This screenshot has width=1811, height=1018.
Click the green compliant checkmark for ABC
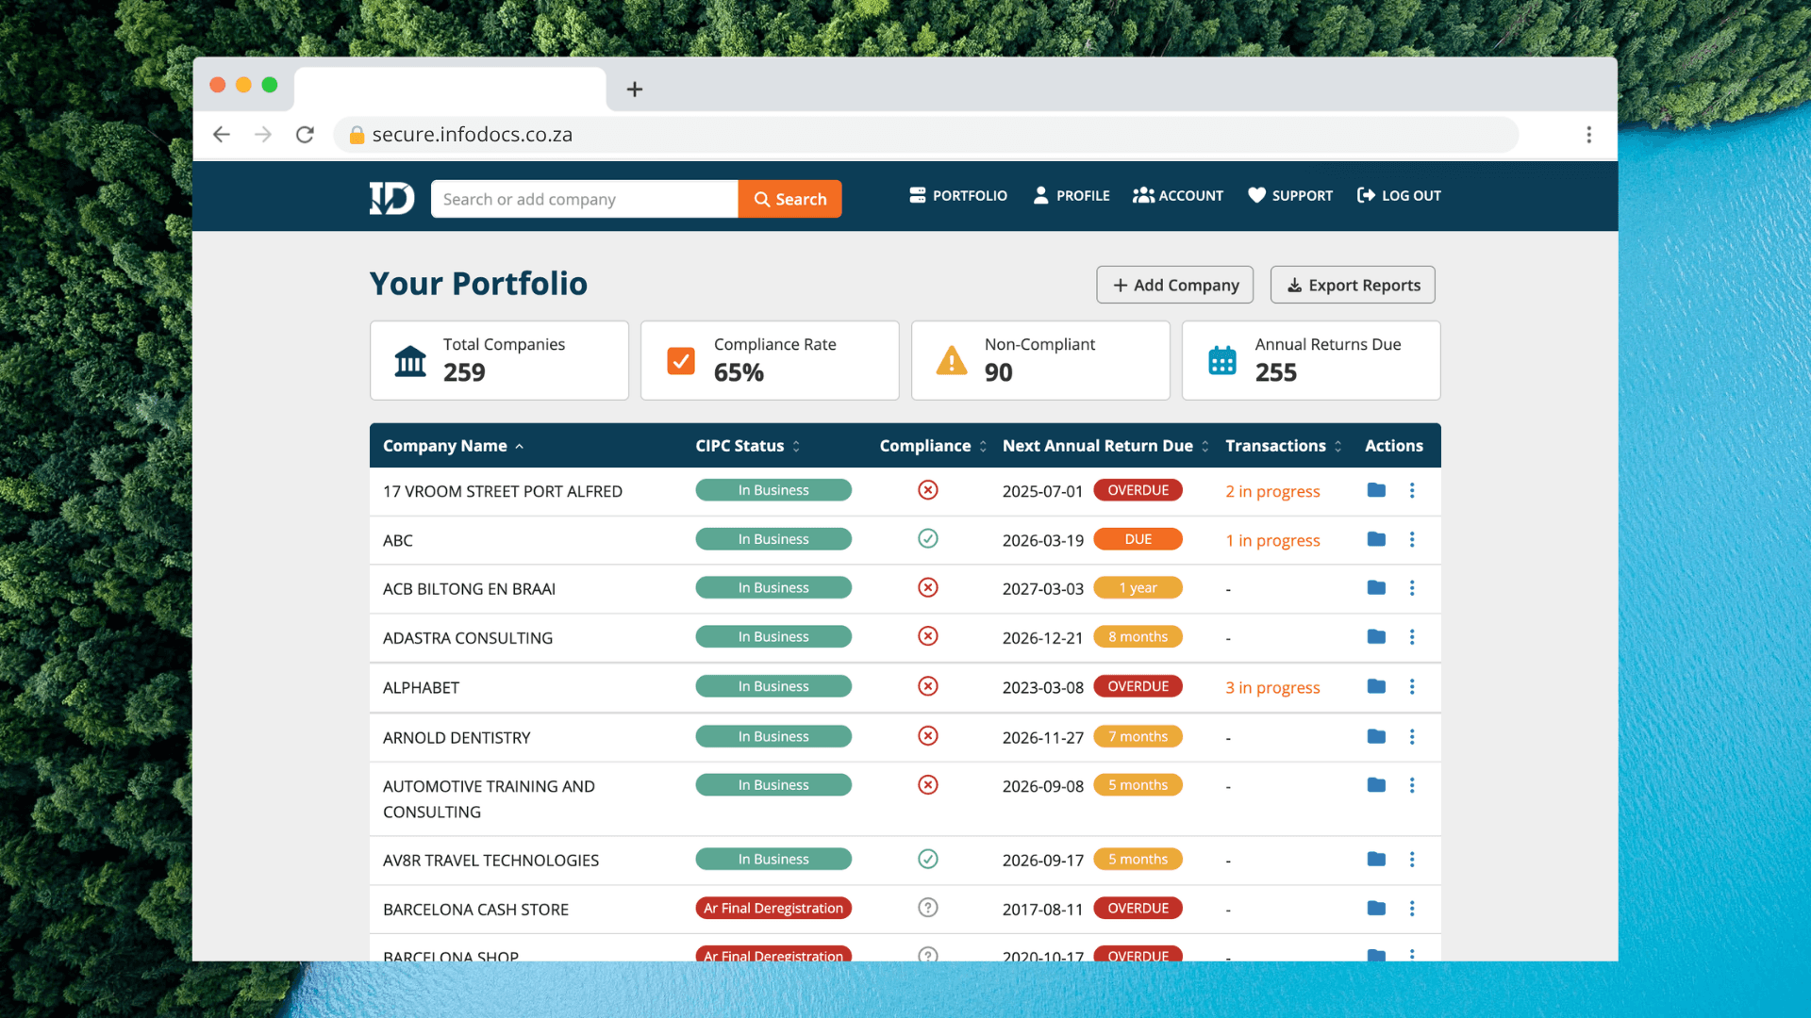(928, 539)
